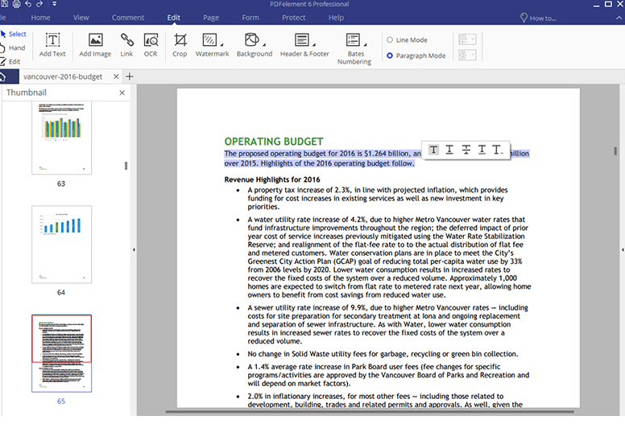Activate the Hand tool
Image resolution: width=625 pixels, height=424 pixels.
(13, 47)
